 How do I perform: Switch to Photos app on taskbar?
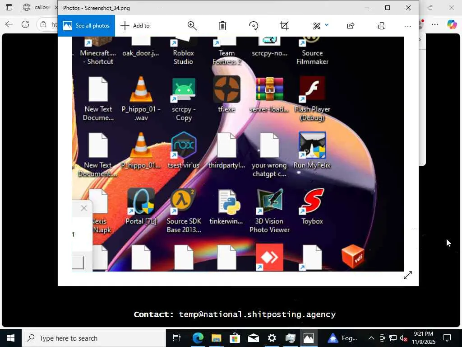(x=309, y=338)
